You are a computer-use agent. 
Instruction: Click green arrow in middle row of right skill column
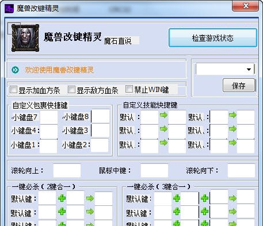(232, 129)
